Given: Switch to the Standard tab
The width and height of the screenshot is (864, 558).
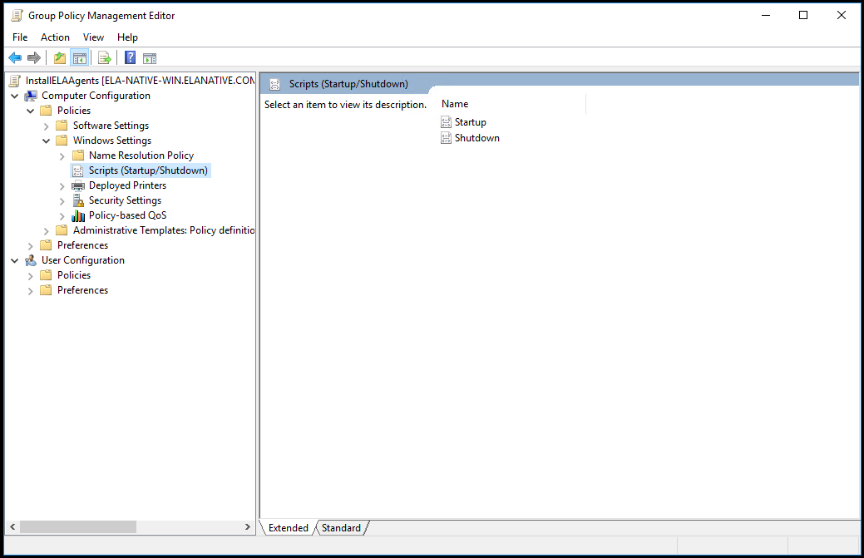Looking at the screenshot, I should [x=341, y=528].
